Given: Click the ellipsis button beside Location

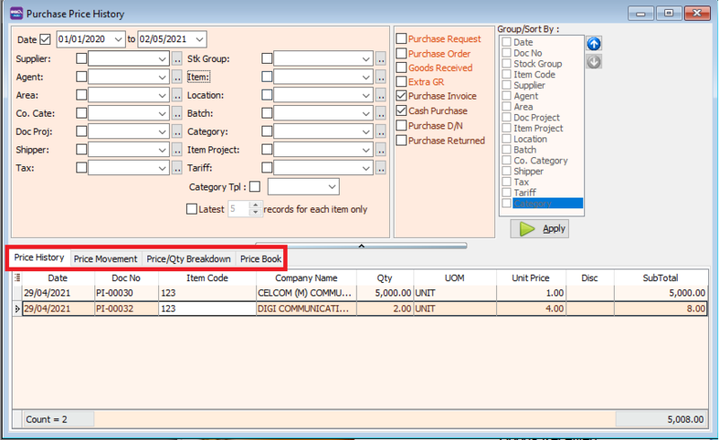Looking at the screenshot, I should [x=380, y=96].
